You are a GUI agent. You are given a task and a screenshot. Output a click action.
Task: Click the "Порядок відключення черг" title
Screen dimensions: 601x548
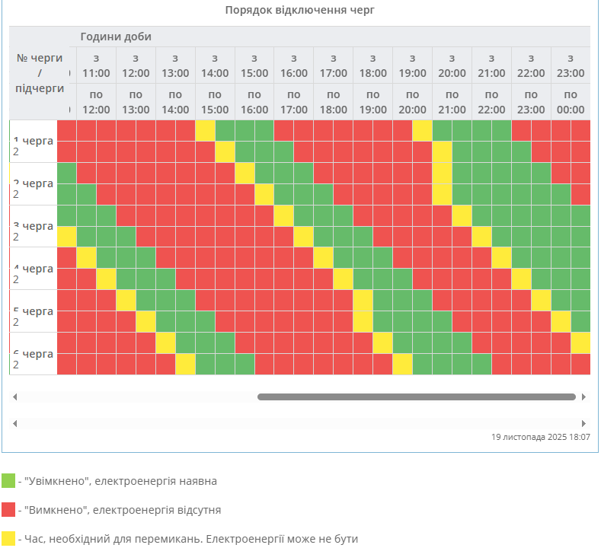point(300,10)
